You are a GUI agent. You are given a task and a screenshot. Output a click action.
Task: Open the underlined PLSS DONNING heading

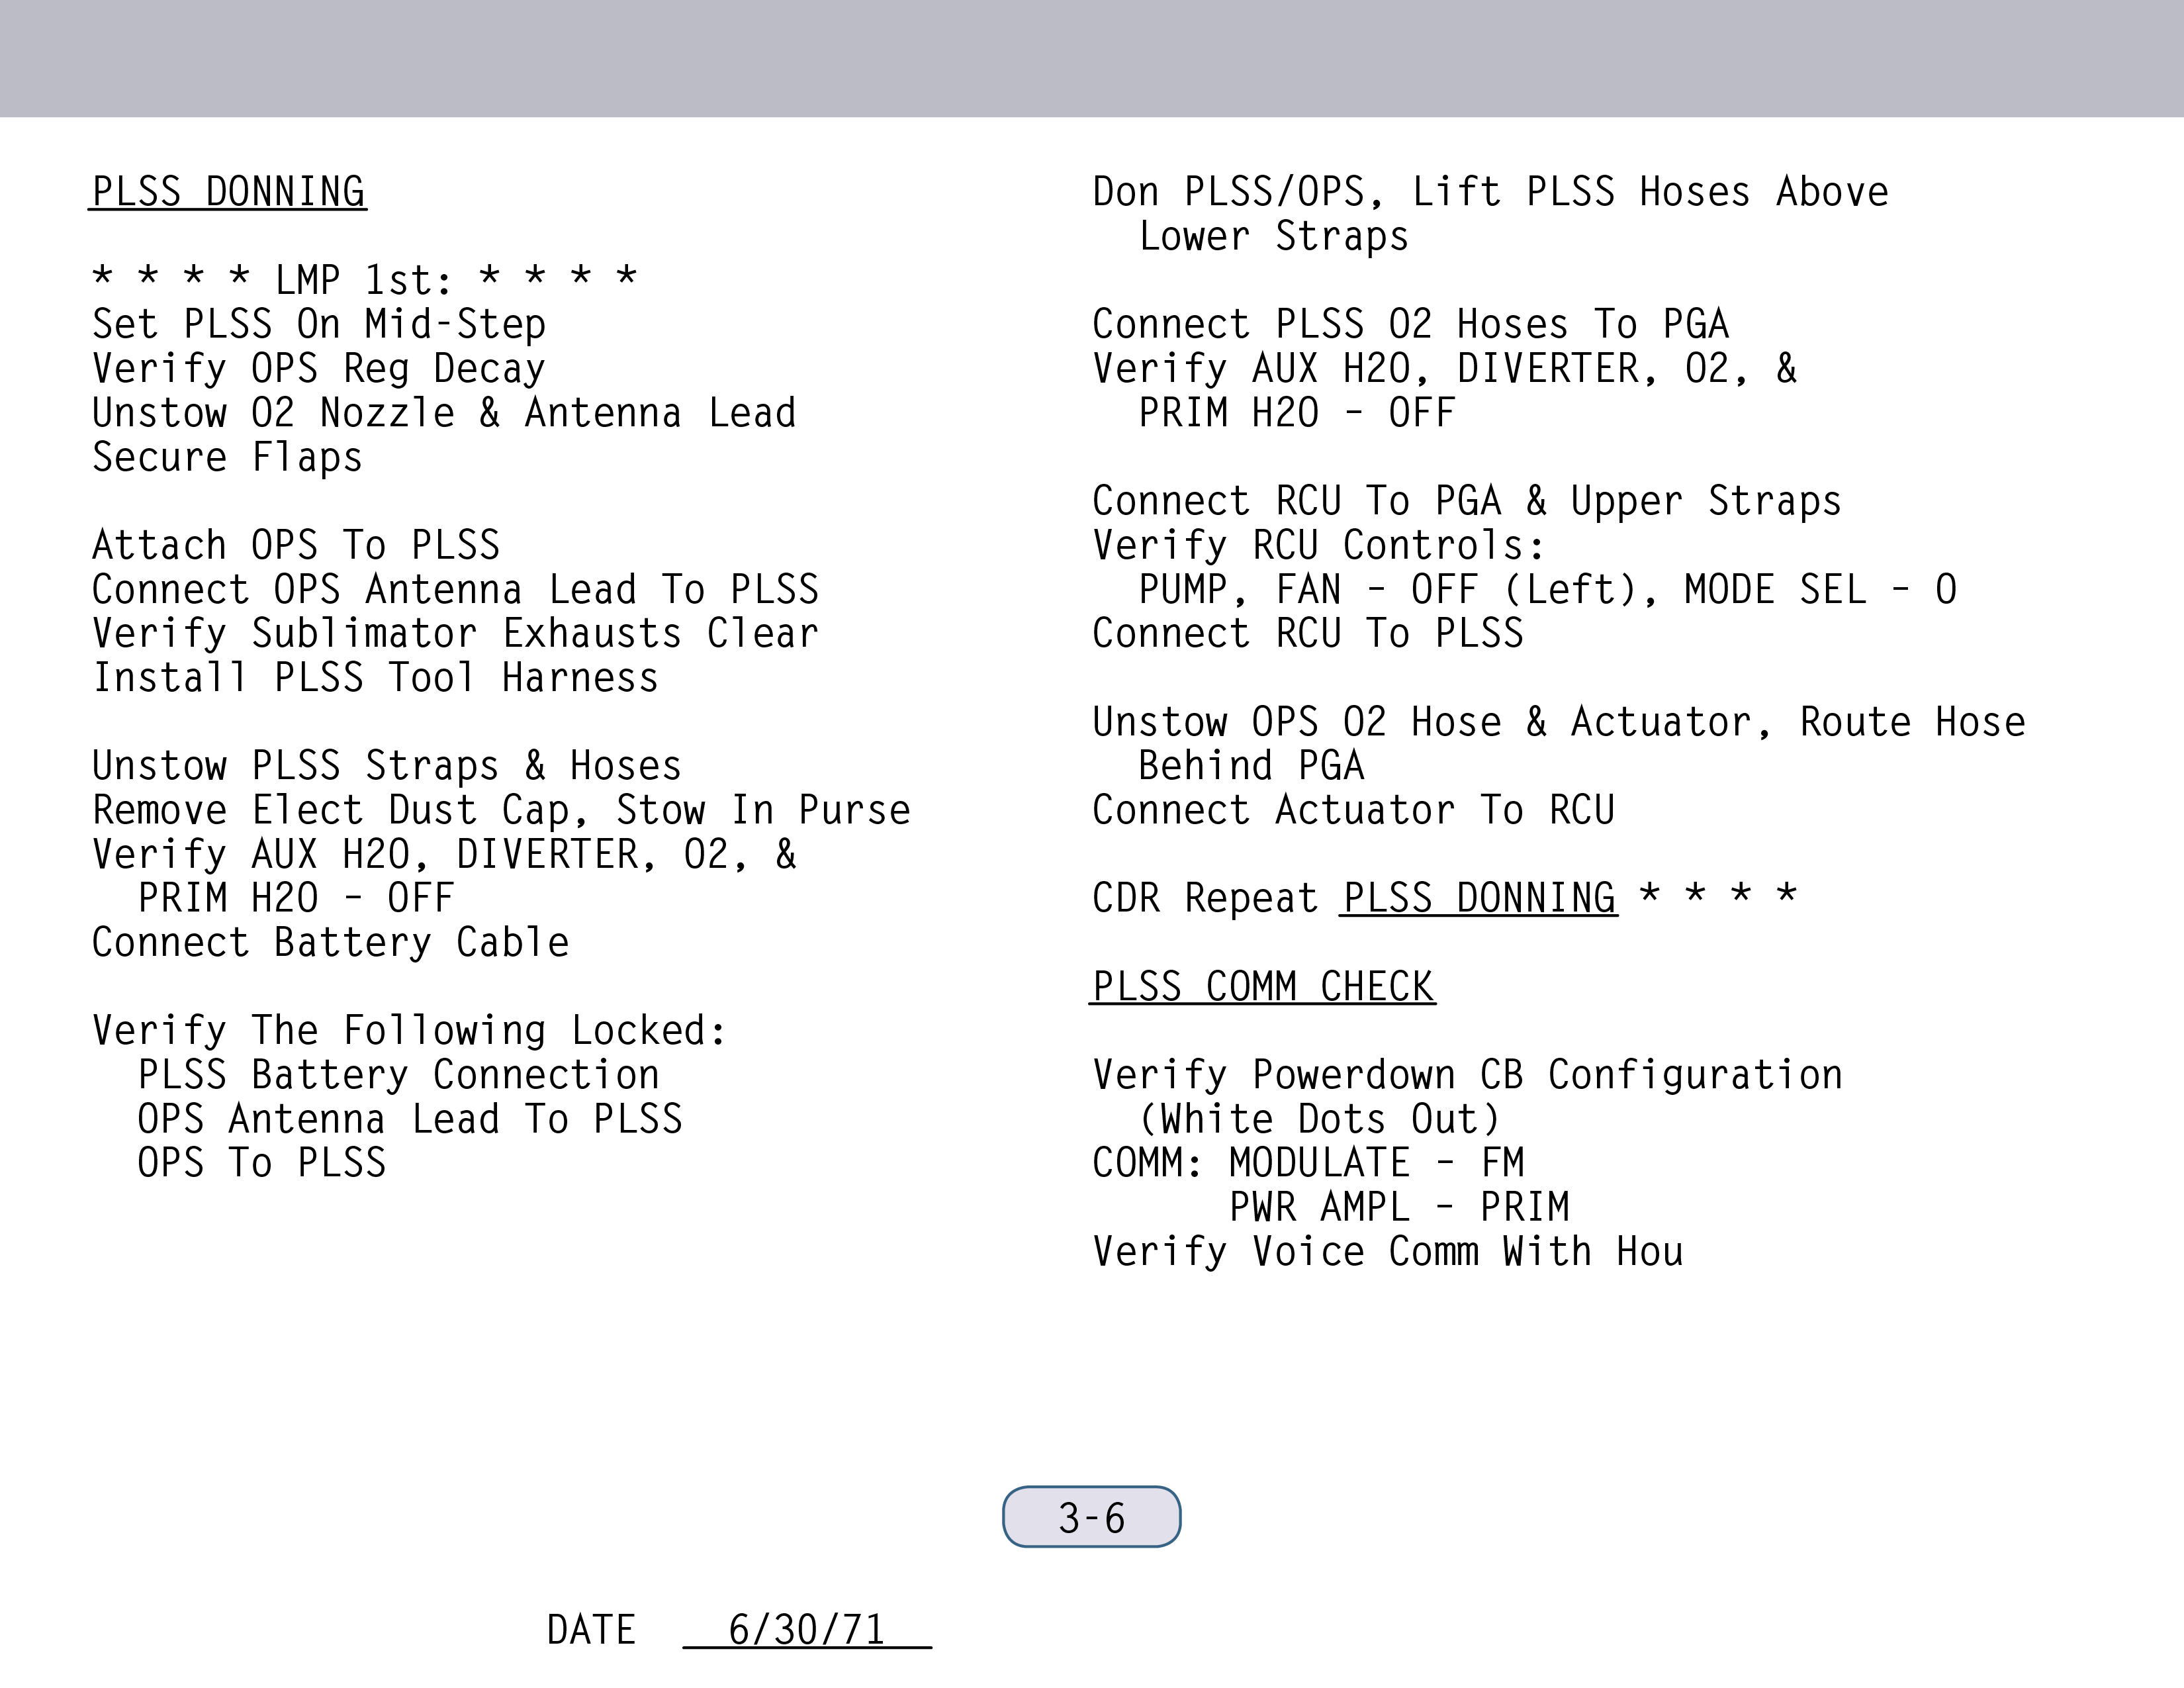coord(228,192)
